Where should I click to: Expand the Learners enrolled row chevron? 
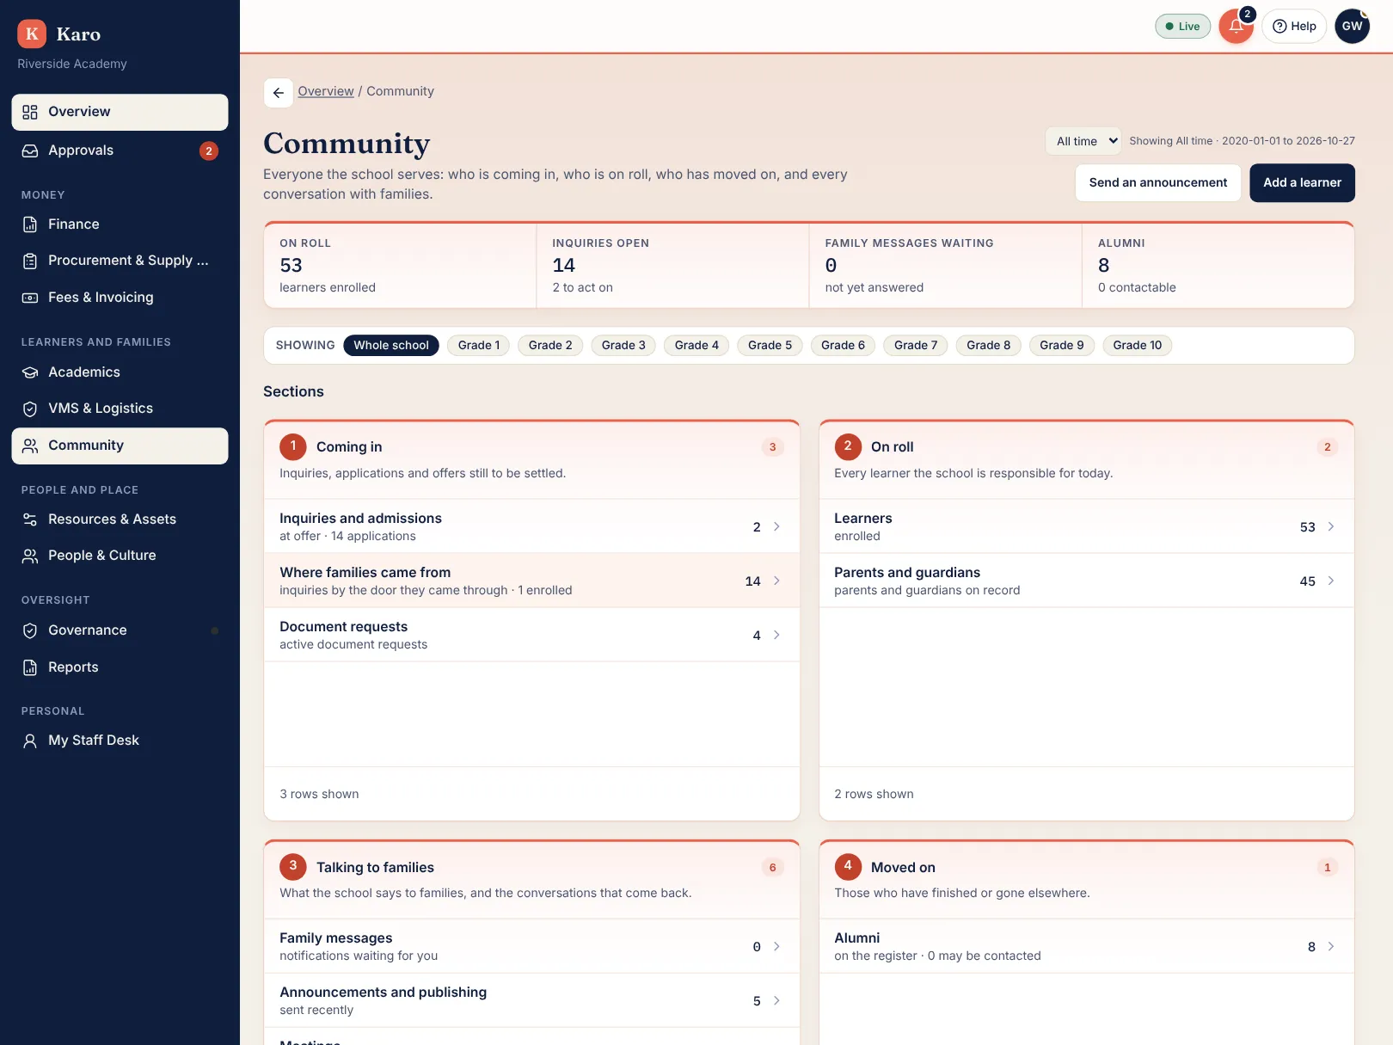pos(1331,526)
